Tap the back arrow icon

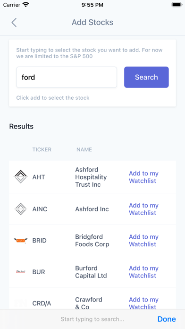[14, 22]
